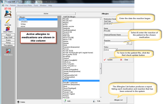Viewport: 165px width, 104px height.
Task: Select Niaspan in the medication list
Action: point(66,43)
